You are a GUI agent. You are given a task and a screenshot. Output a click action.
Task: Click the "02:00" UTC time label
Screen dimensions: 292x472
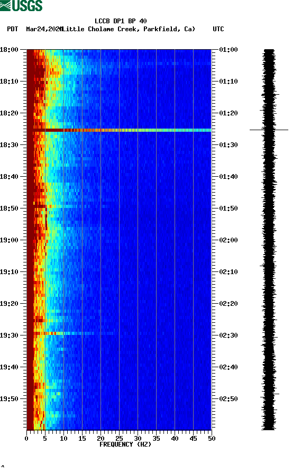tap(229, 240)
